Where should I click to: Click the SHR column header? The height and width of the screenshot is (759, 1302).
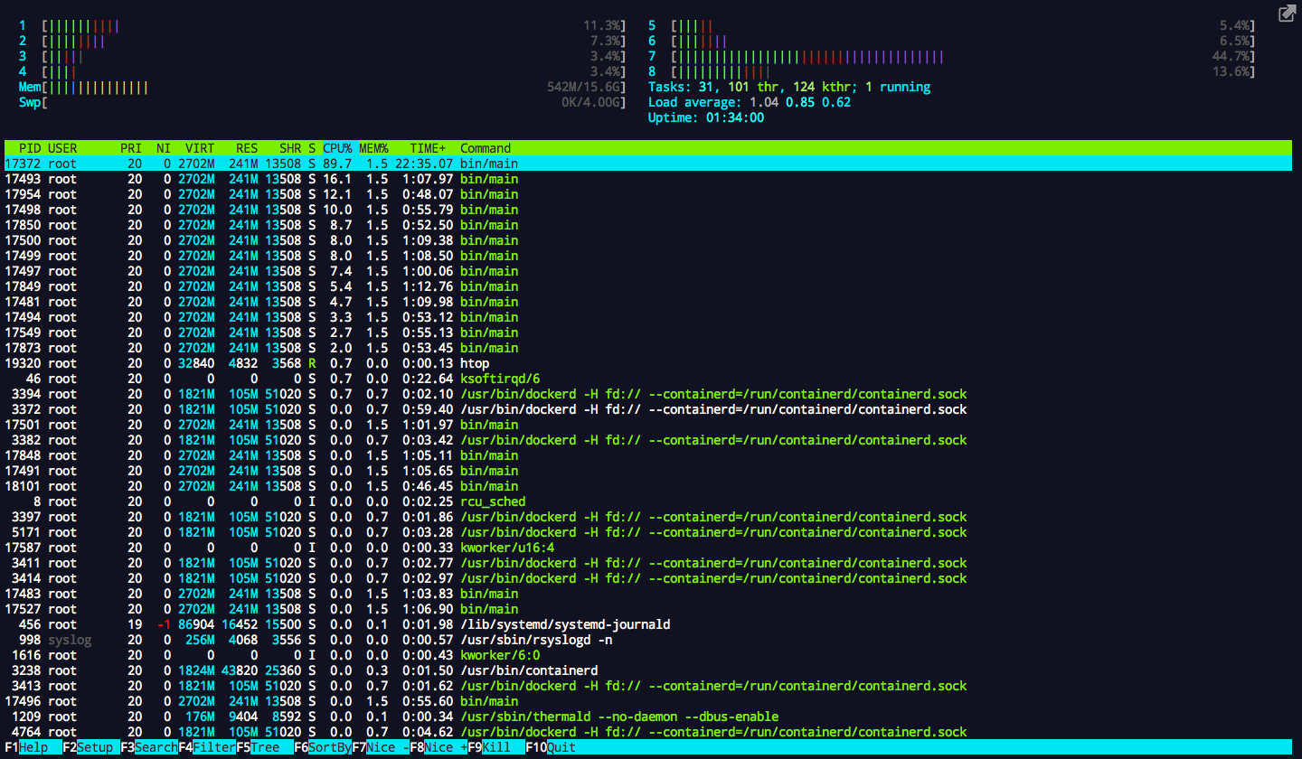tap(290, 148)
